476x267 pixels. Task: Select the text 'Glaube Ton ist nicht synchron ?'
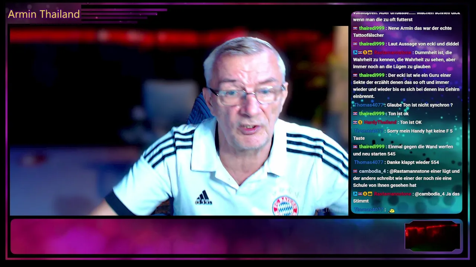click(x=420, y=105)
